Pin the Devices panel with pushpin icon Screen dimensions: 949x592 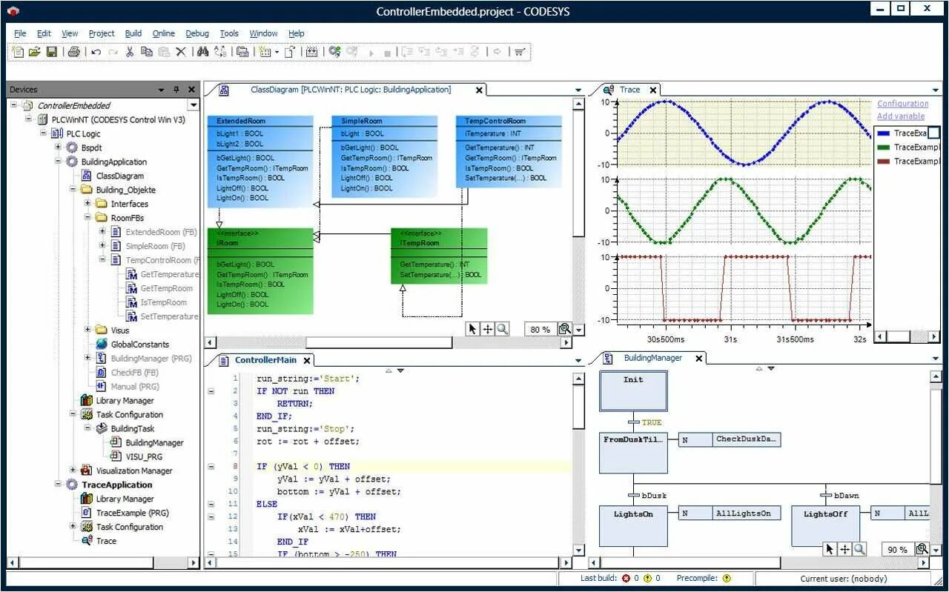(x=176, y=90)
